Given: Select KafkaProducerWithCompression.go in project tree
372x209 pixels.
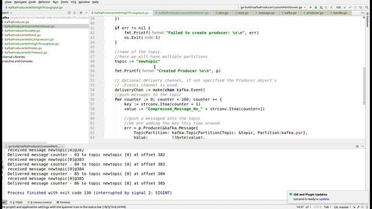Looking at the screenshot, I should point(29,39).
